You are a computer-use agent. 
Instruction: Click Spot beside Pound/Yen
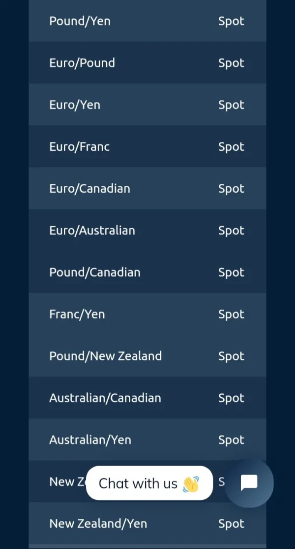[x=231, y=21]
